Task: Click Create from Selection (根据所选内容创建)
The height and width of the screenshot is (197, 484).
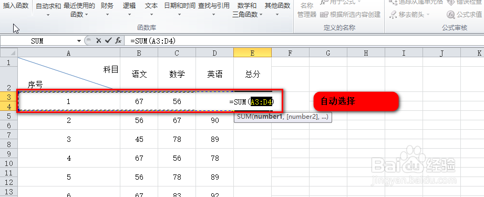Action: 351,14
